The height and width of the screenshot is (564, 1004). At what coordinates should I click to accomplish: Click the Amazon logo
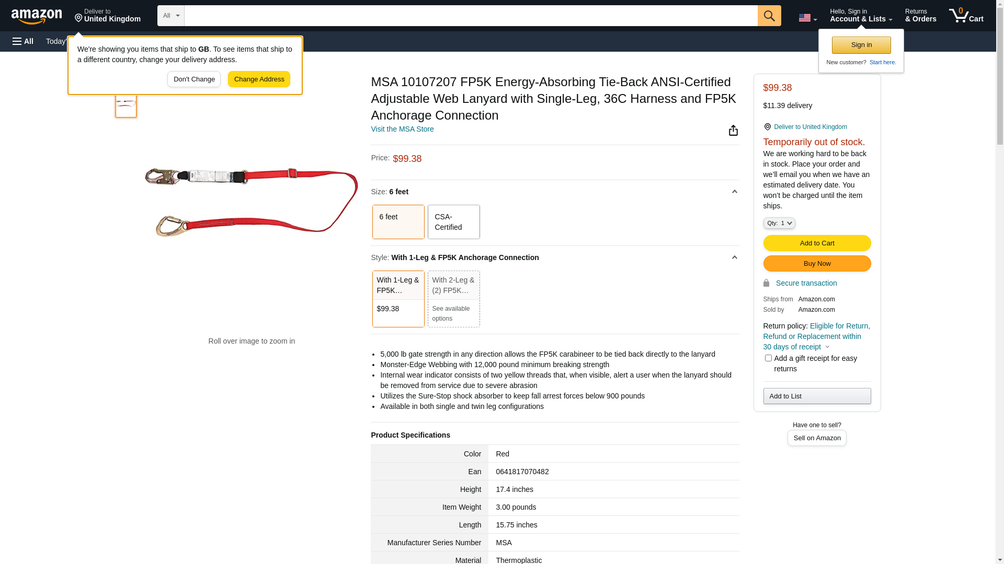(37, 16)
